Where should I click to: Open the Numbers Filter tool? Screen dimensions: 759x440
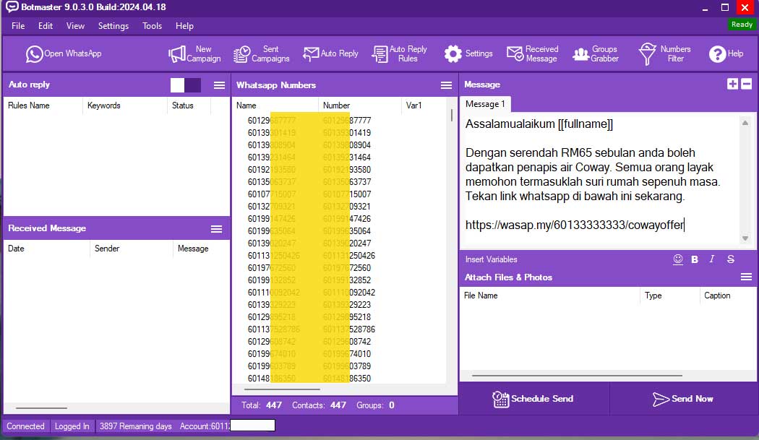665,54
